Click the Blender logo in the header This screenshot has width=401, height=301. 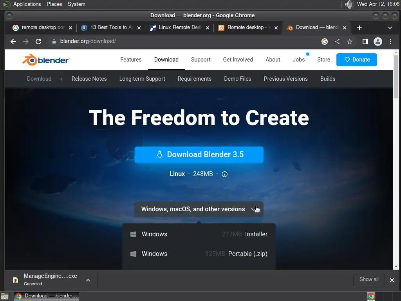tap(46, 60)
